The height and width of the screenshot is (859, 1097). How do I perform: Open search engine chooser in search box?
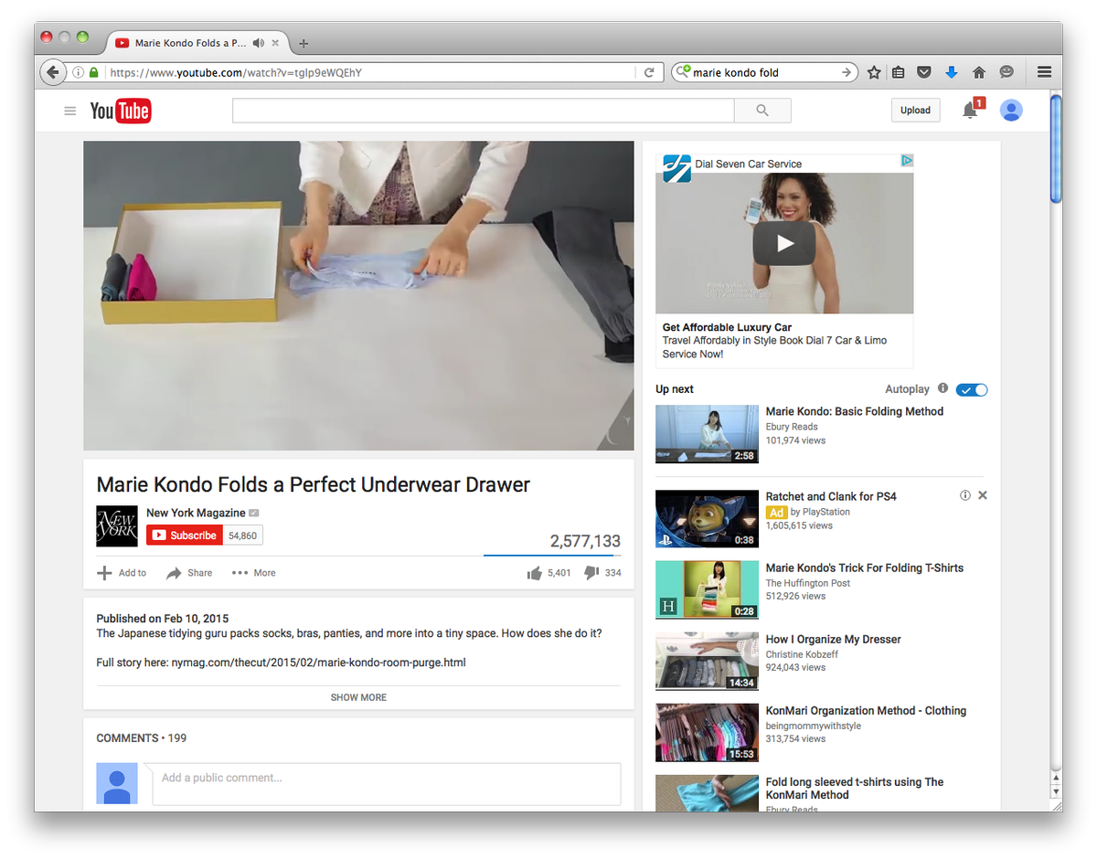click(683, 72)
